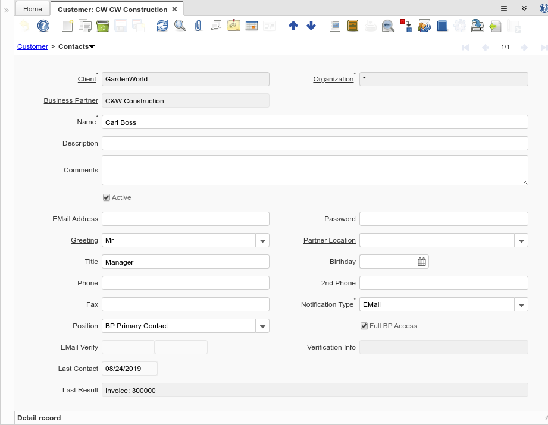Switch to the Home tab

tap(33, 9)
